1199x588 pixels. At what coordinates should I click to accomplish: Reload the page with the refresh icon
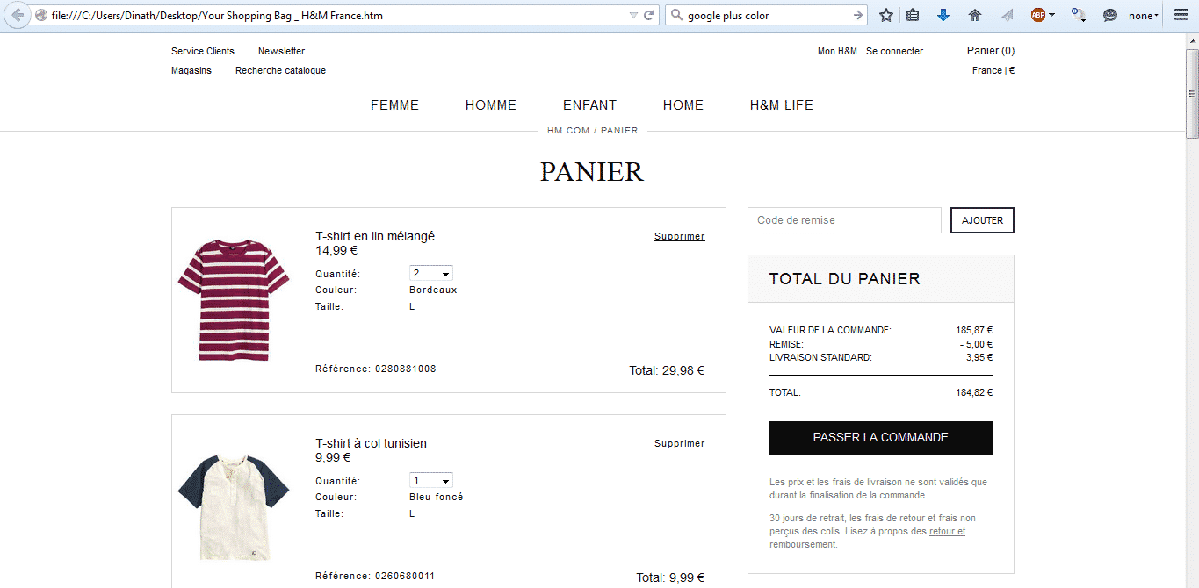[649, 15]
